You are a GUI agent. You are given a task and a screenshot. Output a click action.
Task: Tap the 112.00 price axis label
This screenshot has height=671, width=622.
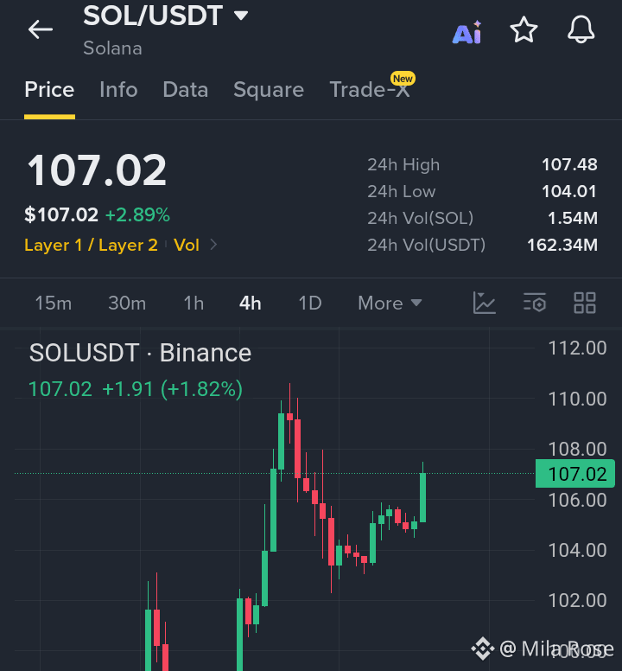coord(577,348)
